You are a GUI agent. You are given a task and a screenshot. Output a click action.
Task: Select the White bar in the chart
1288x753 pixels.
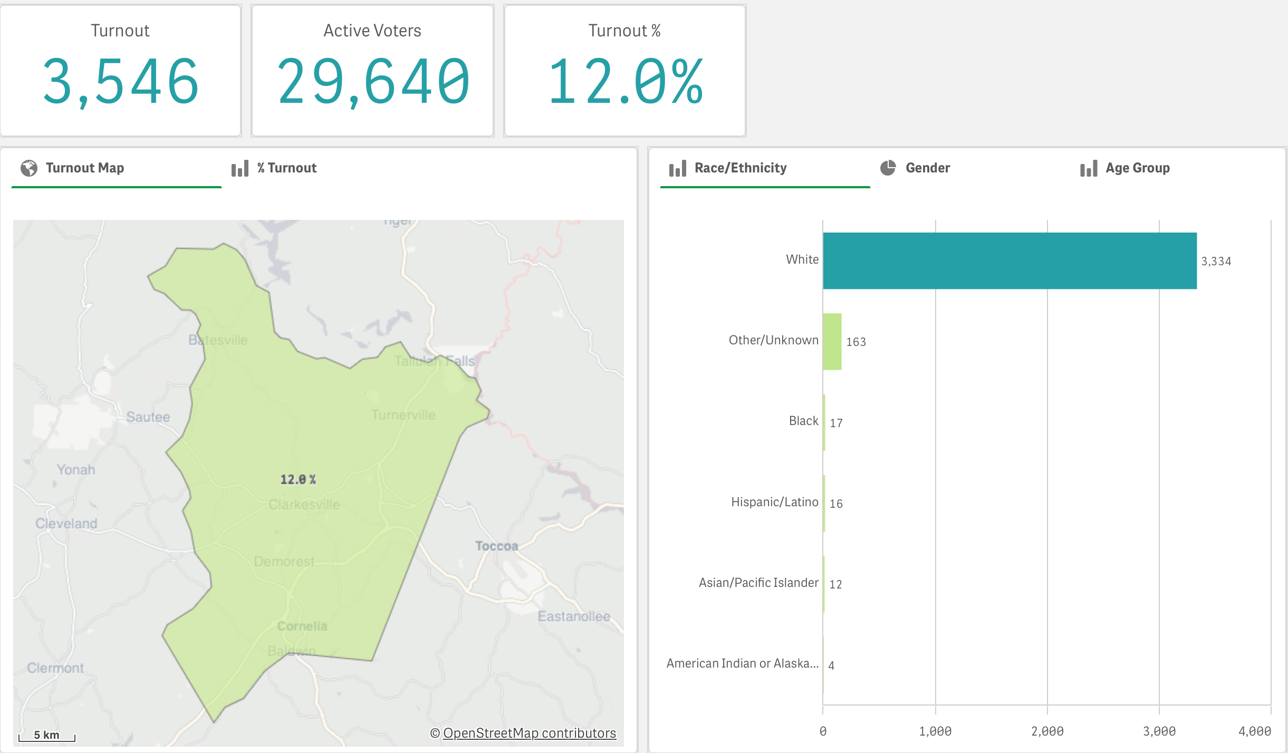(x=1010, y=260)
